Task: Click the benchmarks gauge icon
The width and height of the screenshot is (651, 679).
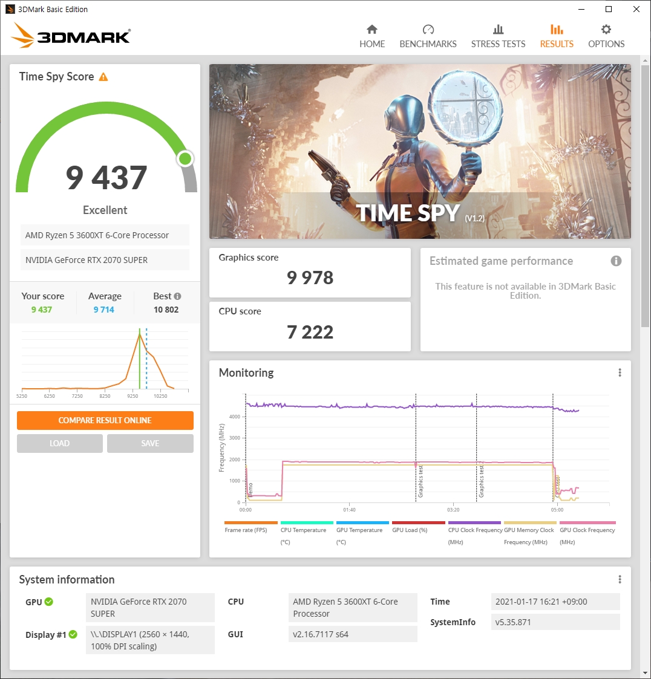Action: pyautogui.click(x=428, y=29)
